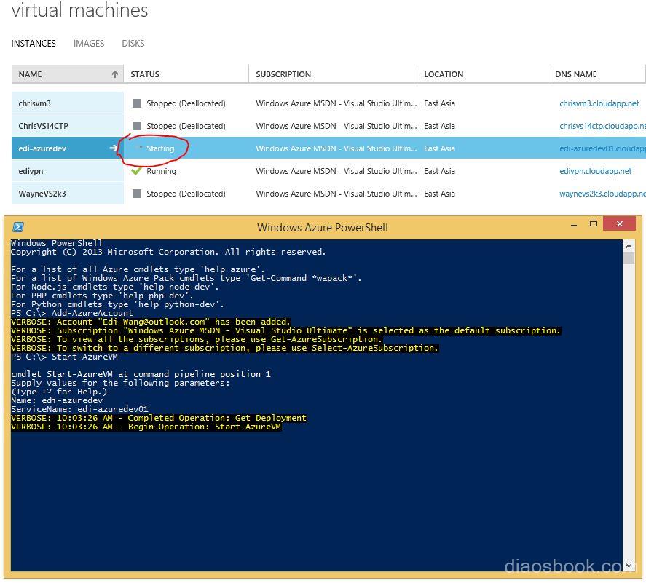Click PowerShell scrollbar up arrow
Viewport: 646px width, 583px height.
click(x=629, y=246)
